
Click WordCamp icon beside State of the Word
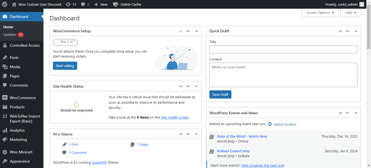[x=212, y=137]
